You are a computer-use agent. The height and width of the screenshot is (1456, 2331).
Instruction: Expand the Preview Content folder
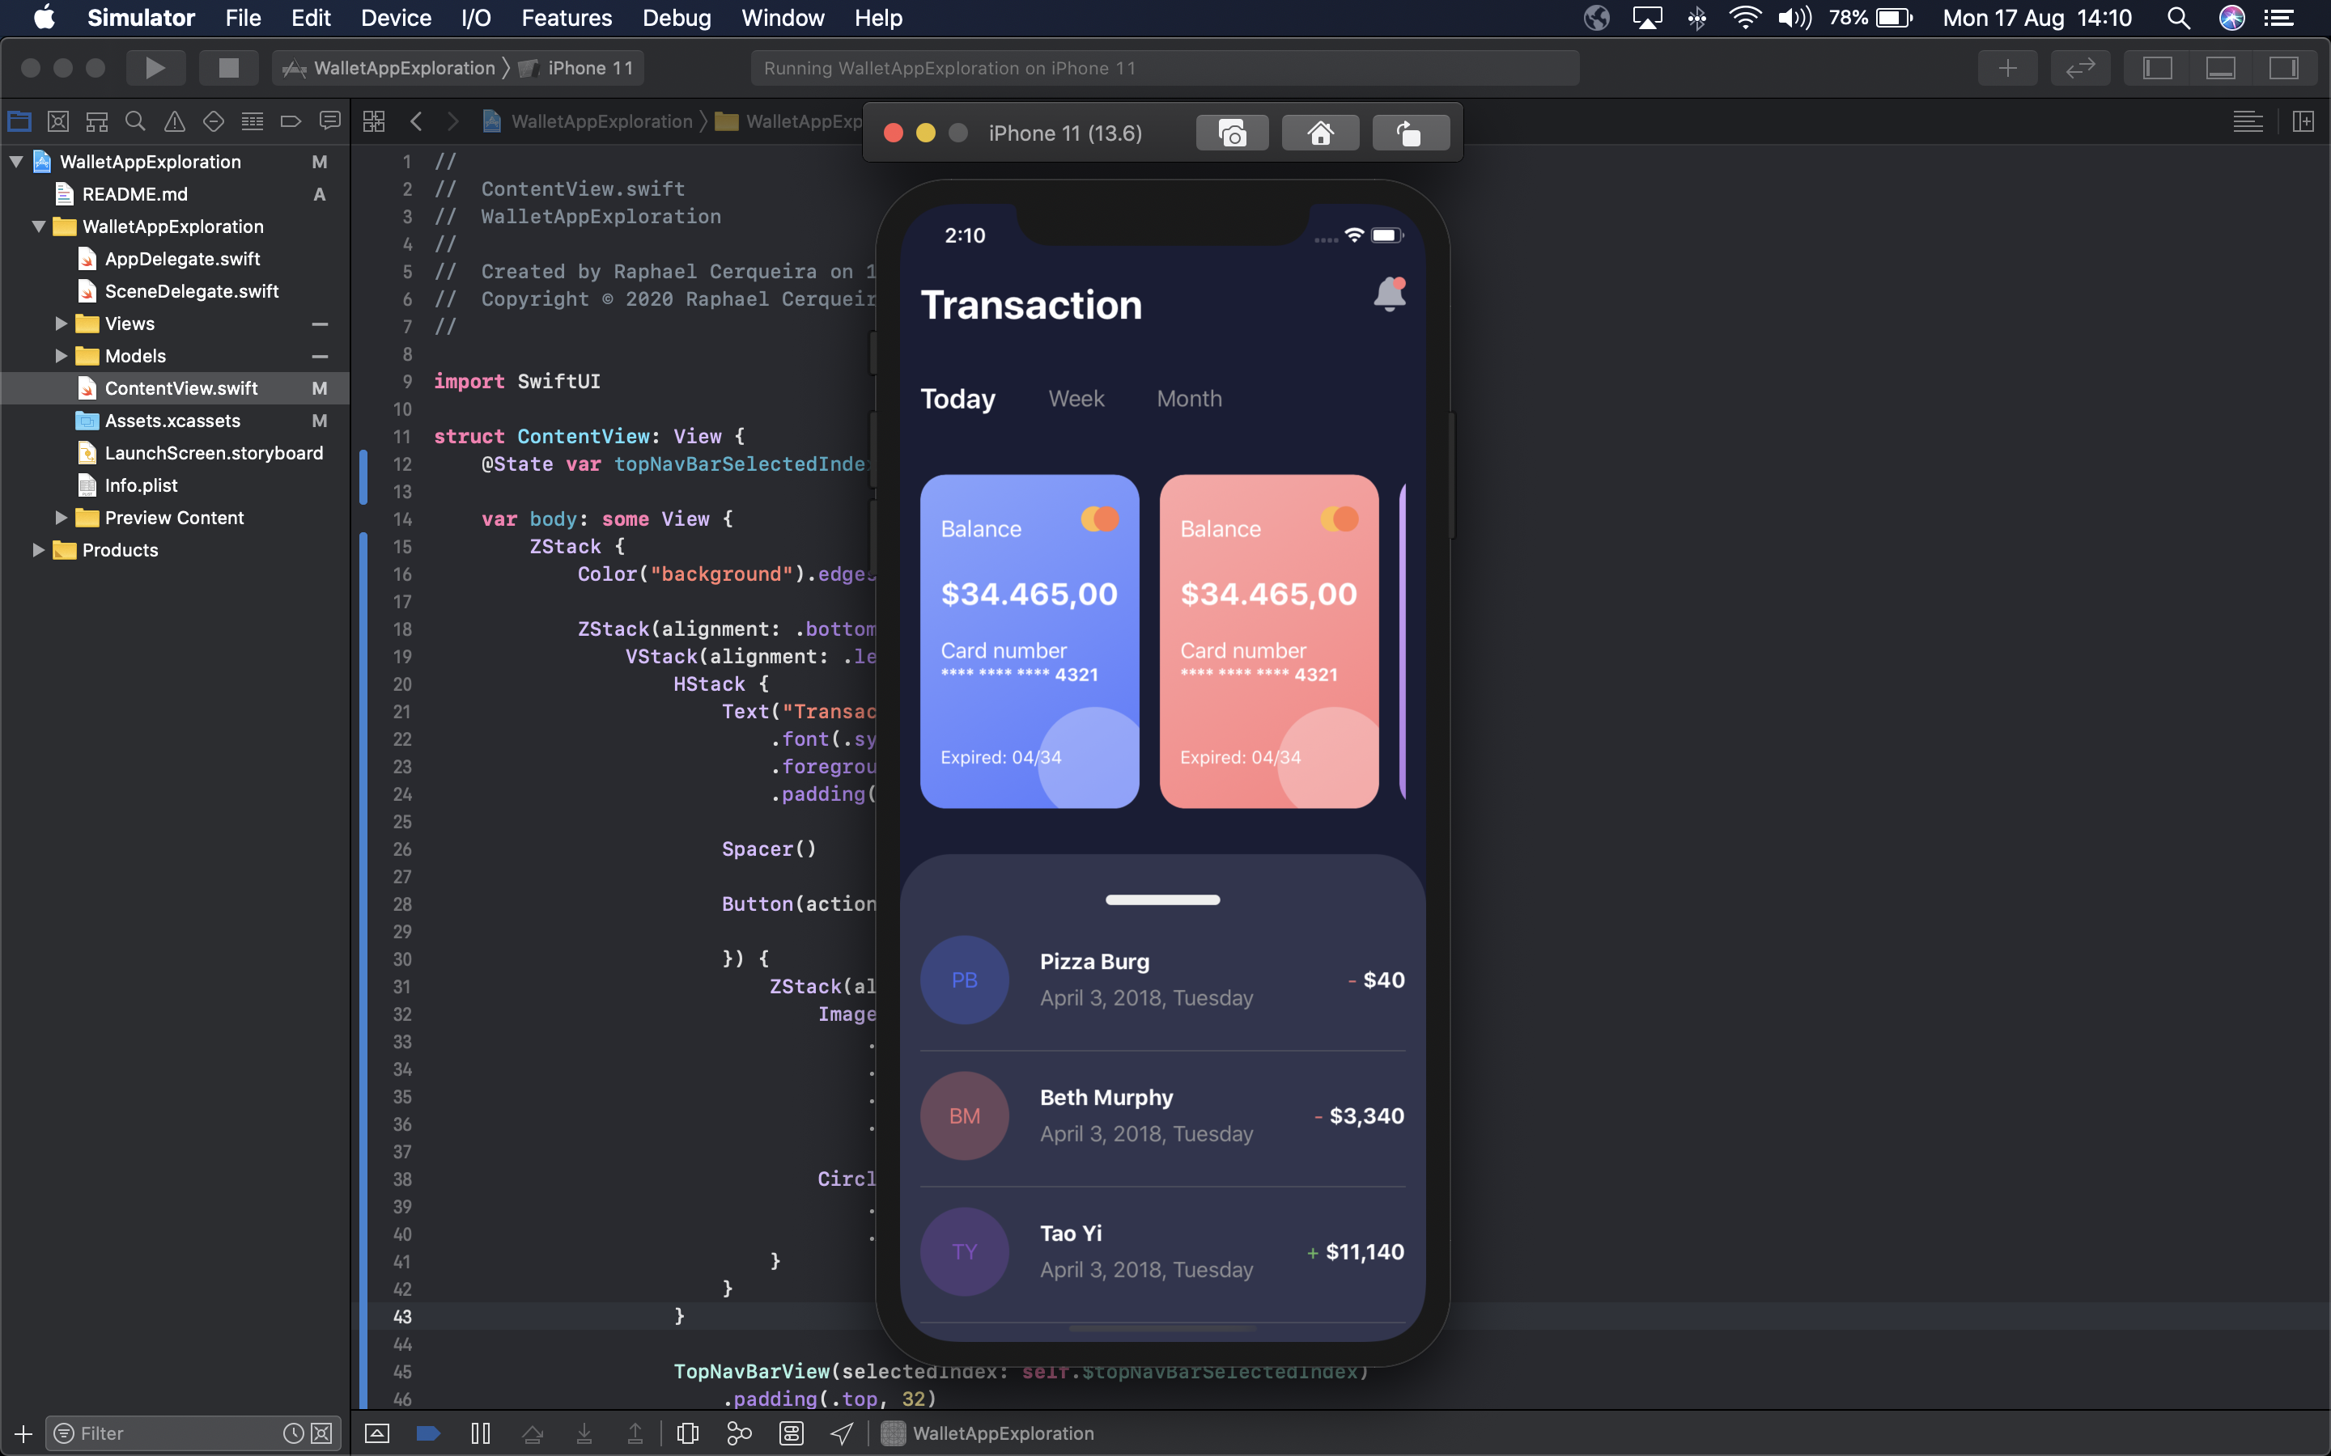click(x=61, y=518)
